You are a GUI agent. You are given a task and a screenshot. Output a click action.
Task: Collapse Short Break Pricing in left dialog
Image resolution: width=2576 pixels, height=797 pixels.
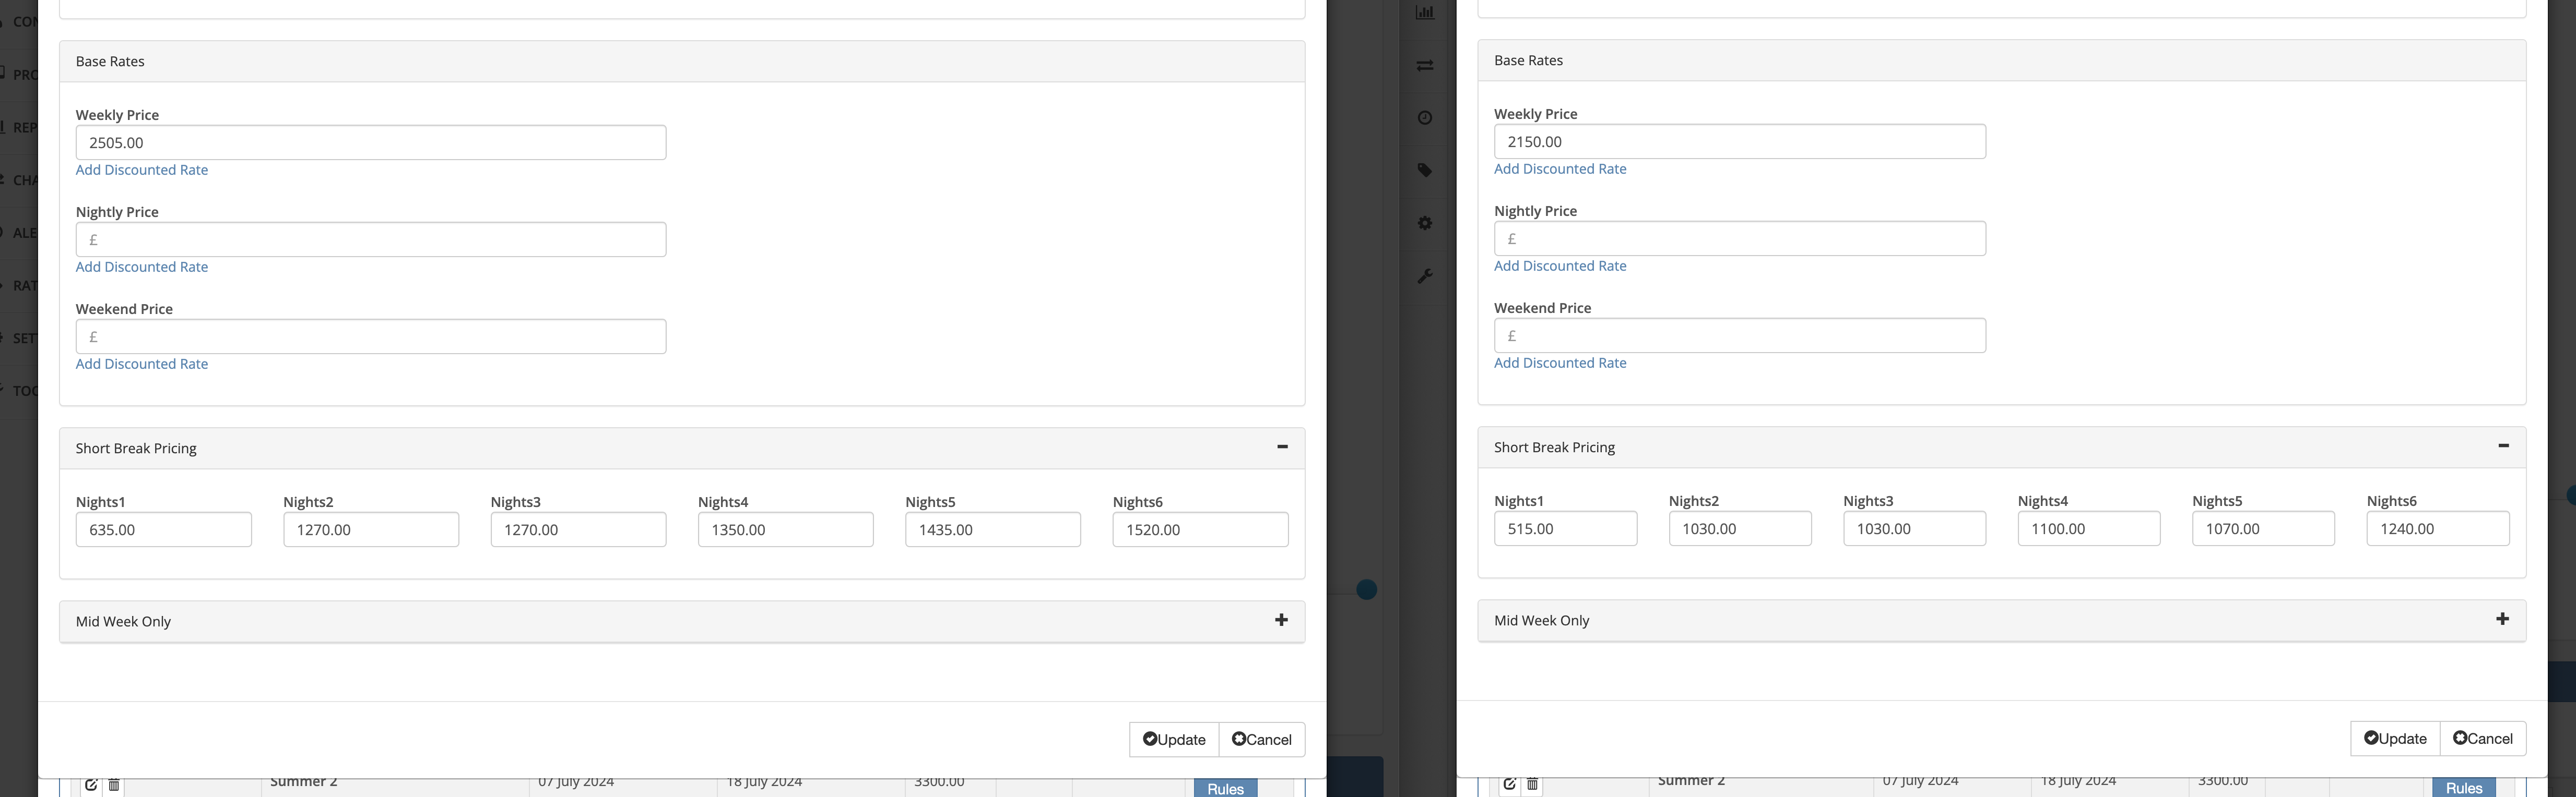pos(1282,446)
